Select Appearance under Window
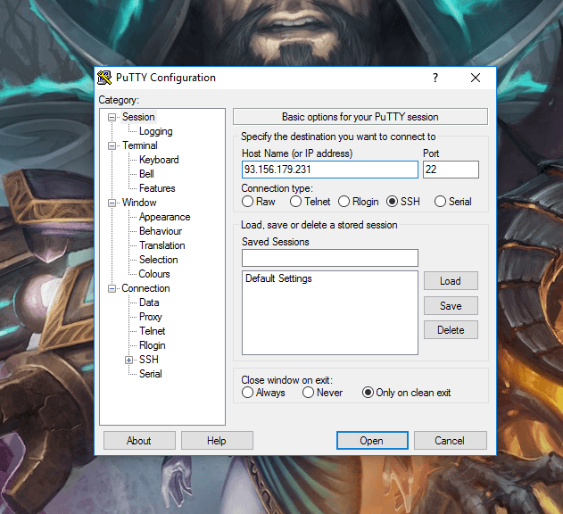The image size is (563, 514). tap(164, 217)
